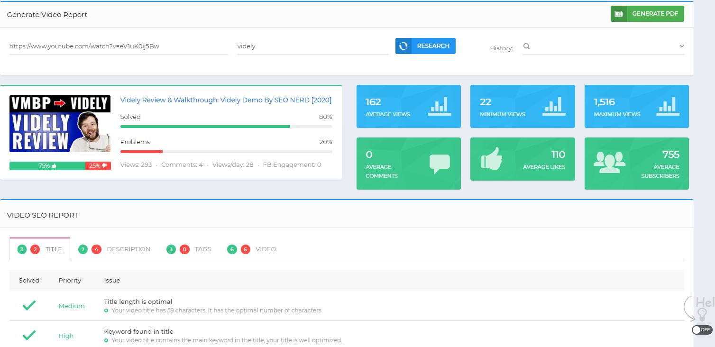This screenshot has width=715, height=347.
Task: Click the thumbs-up icon in Average Likes
Action: pos(492,159)
